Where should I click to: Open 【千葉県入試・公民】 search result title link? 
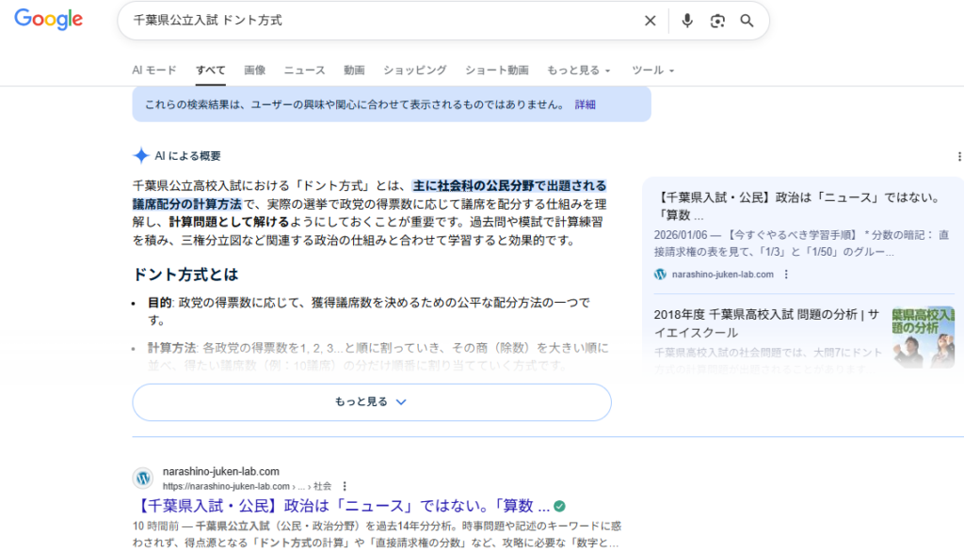click(341, 505)
